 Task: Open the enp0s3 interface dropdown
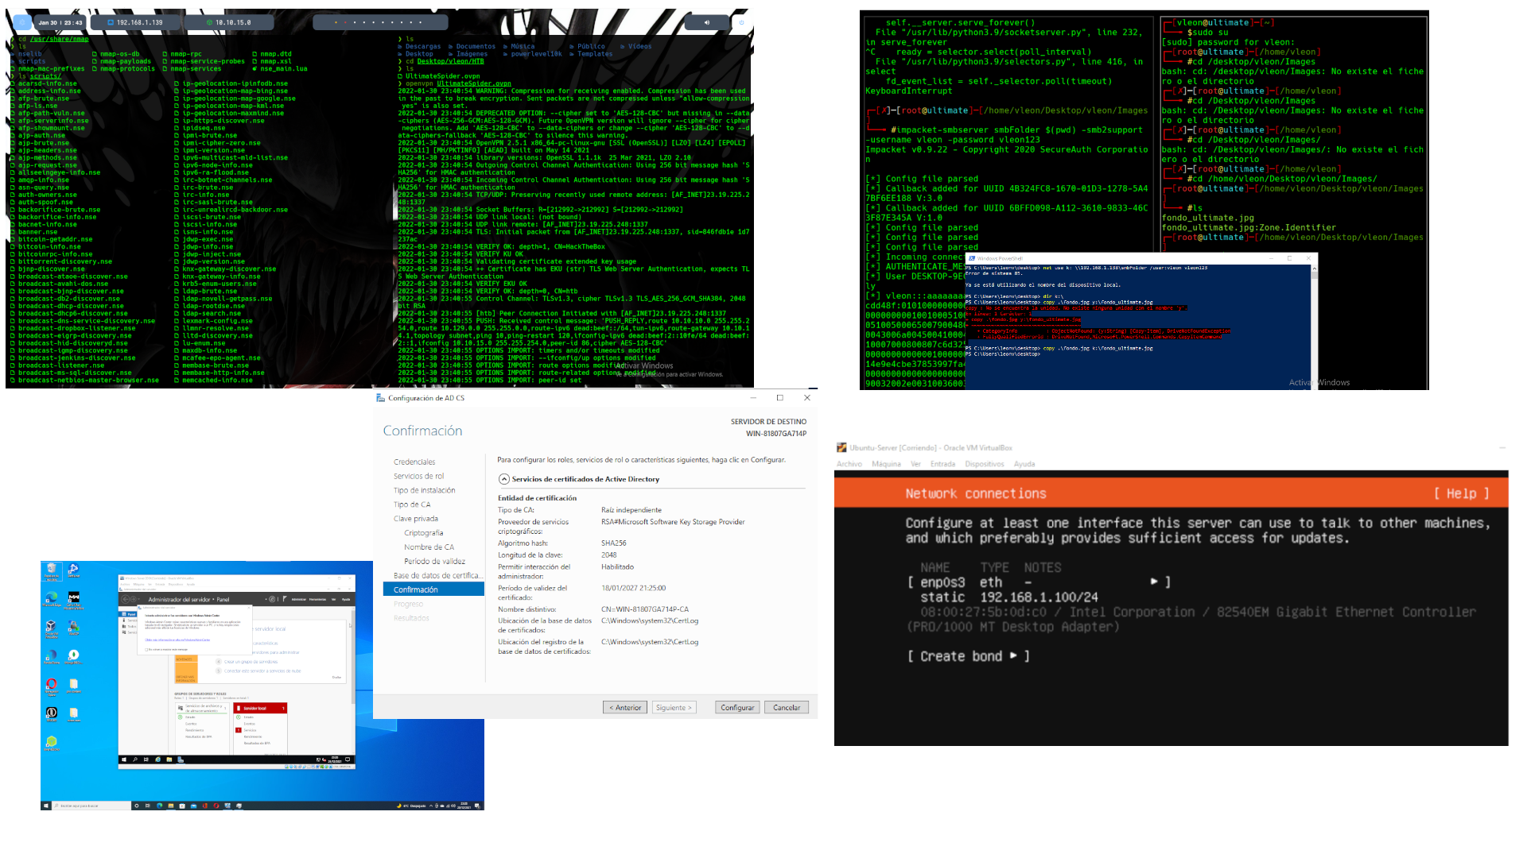tap(1154, 582)
